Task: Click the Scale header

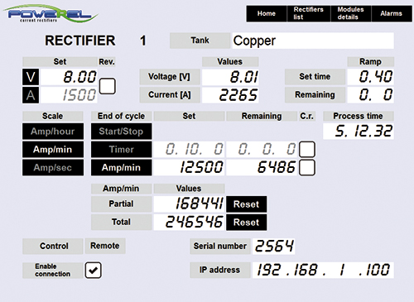Action: pos(53,116)
